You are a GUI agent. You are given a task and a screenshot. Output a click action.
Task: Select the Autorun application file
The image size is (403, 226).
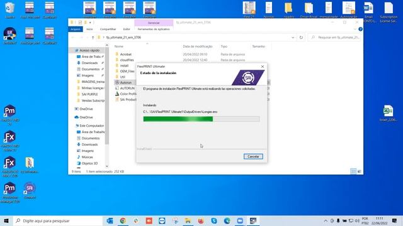pos(125,82)
